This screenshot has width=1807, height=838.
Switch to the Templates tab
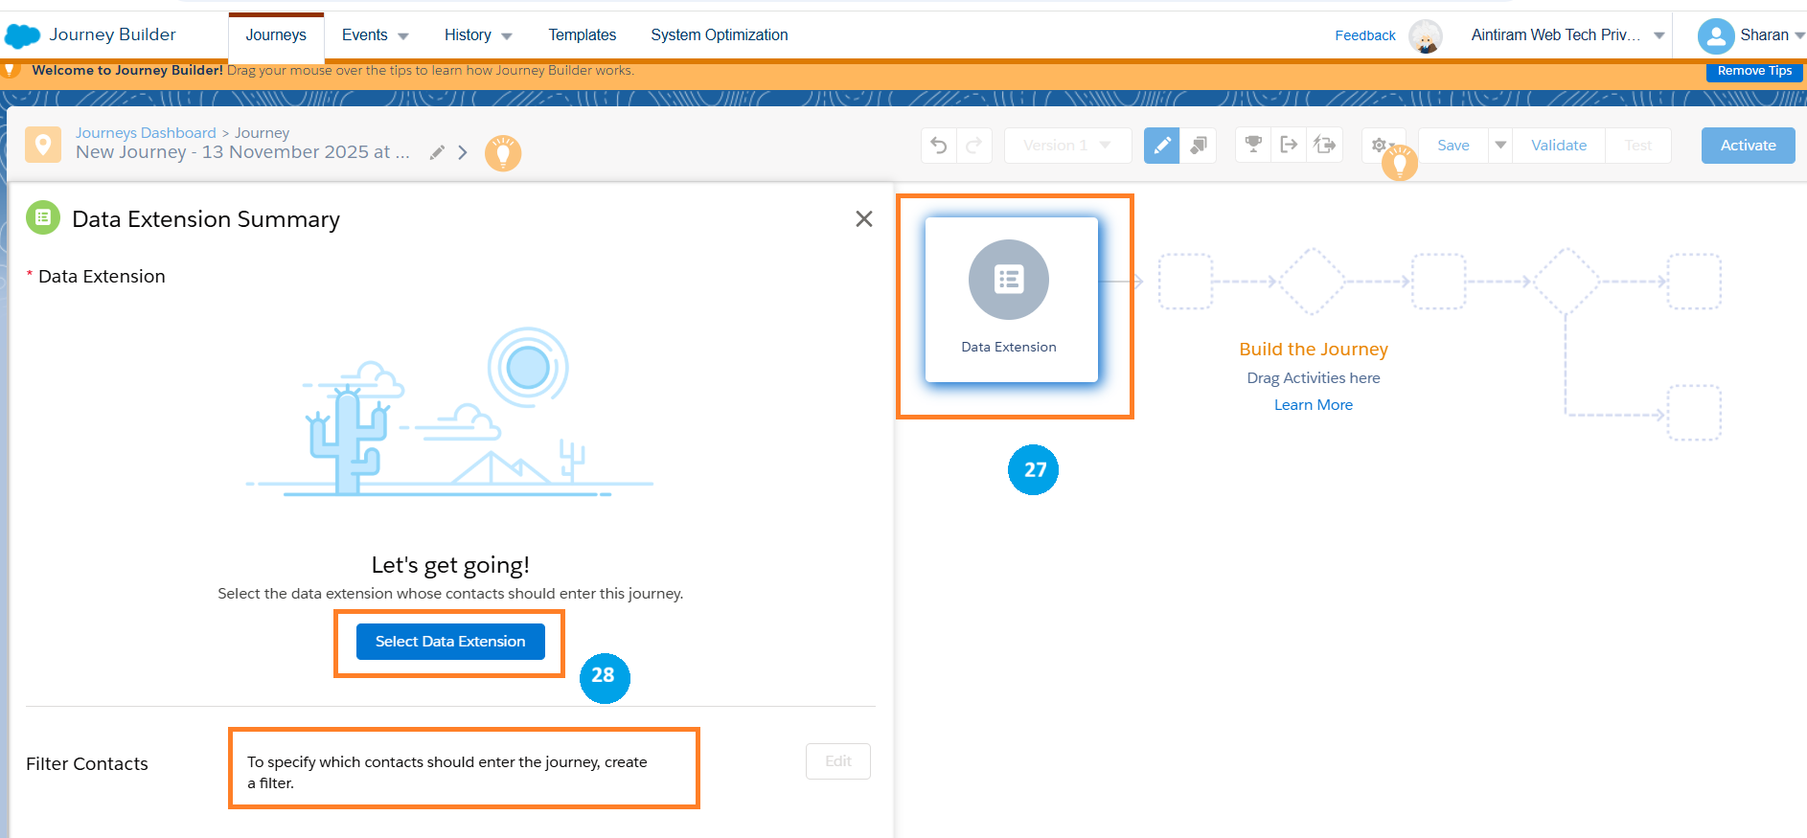(x=582, y=35)
